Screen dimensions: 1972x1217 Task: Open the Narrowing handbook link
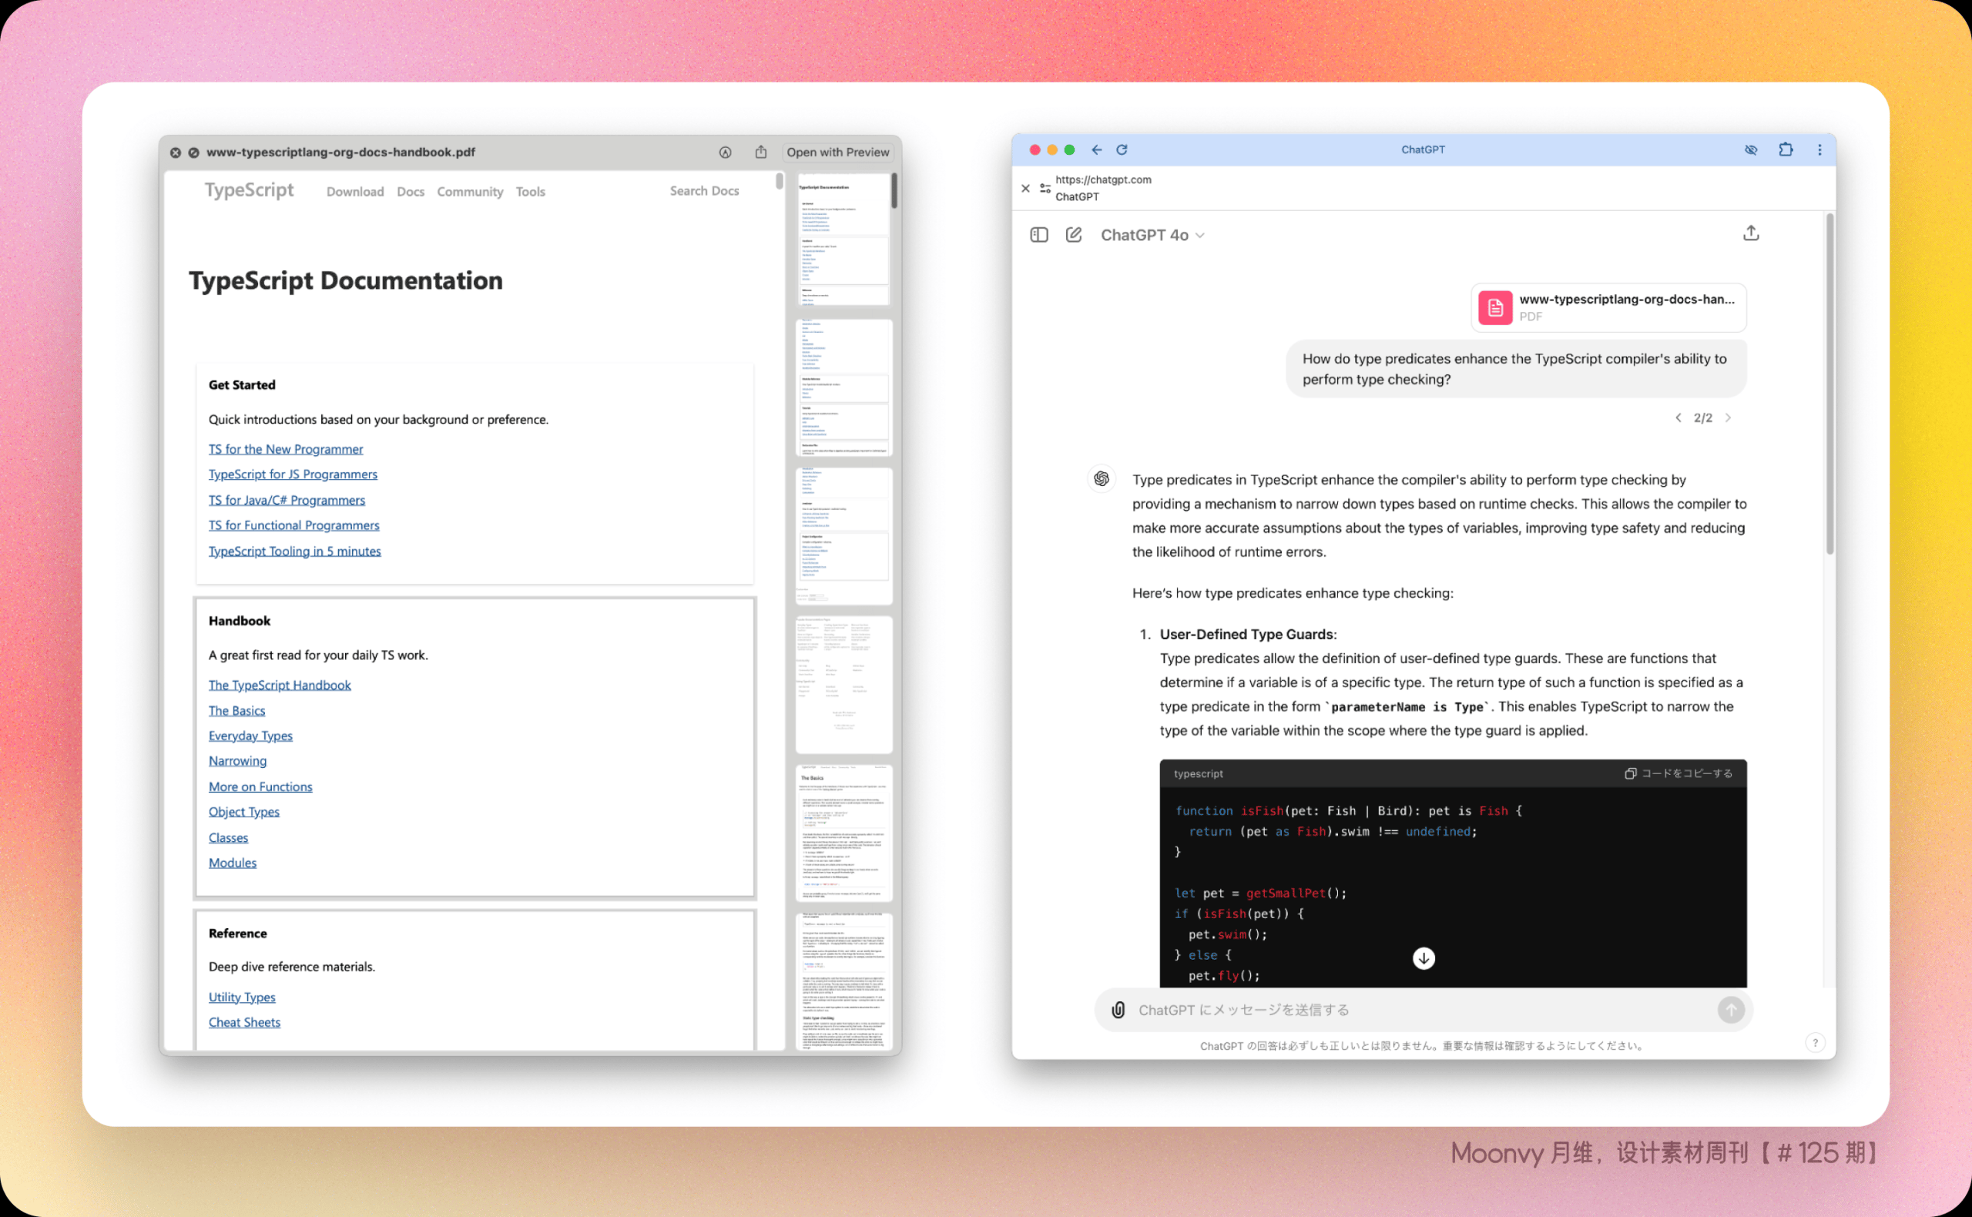[237, 761]
